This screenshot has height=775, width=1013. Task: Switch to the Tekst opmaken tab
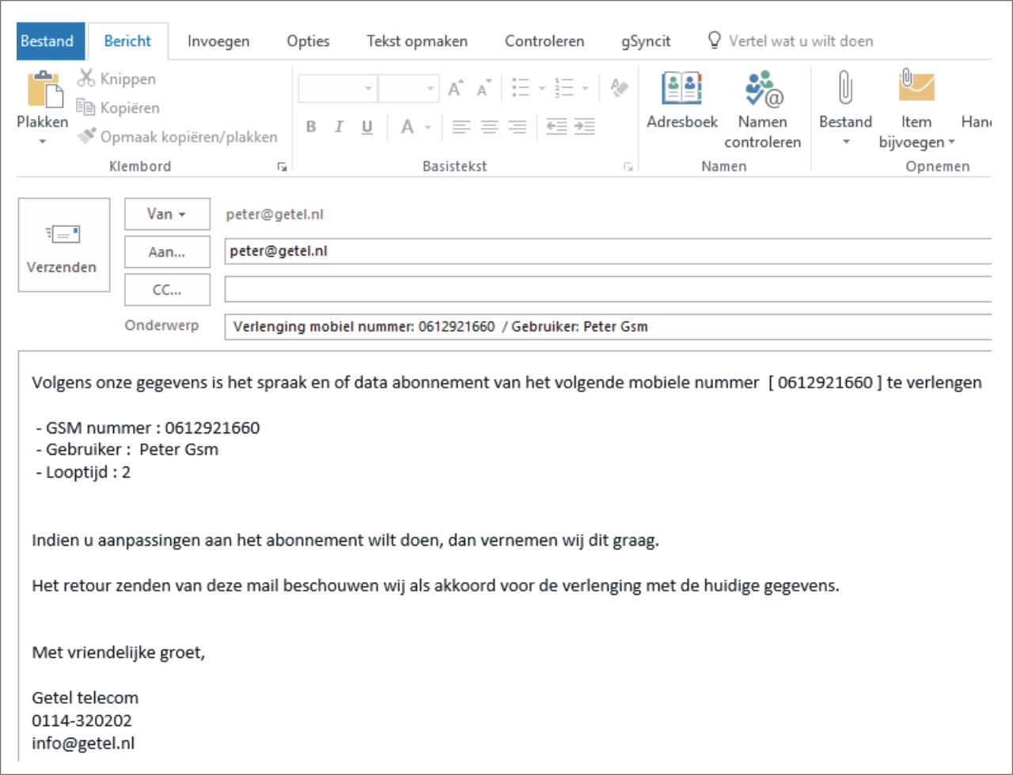(417, 41)
